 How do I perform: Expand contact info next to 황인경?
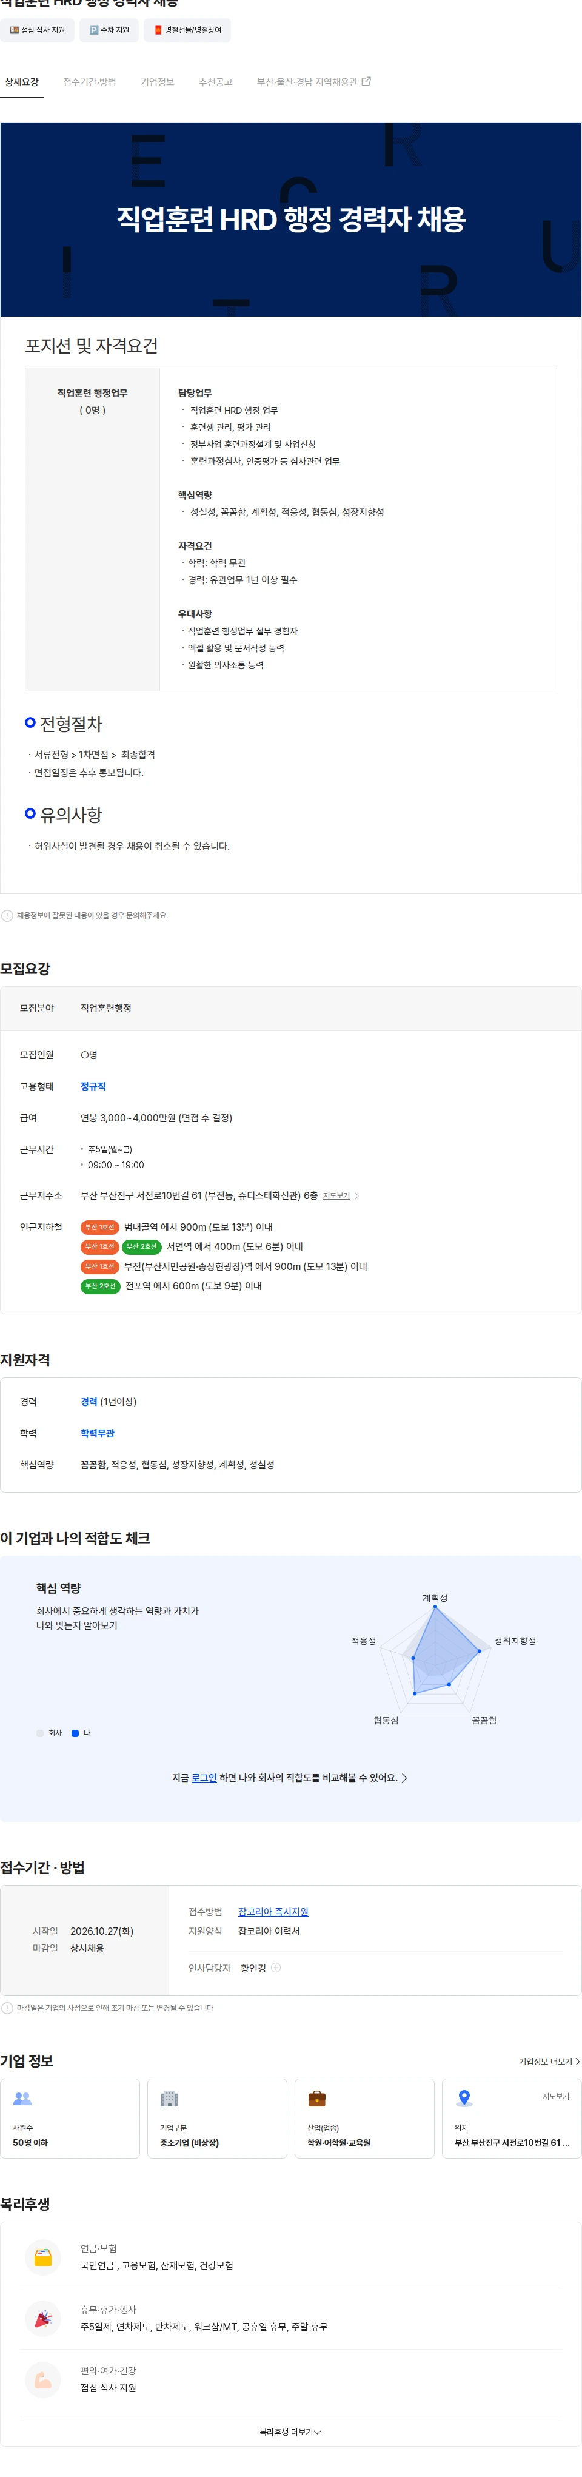pyautogui.click(x=276, y=1968)
